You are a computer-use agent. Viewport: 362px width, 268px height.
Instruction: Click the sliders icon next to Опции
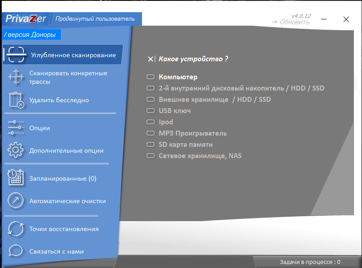click(x=16, y=128)
